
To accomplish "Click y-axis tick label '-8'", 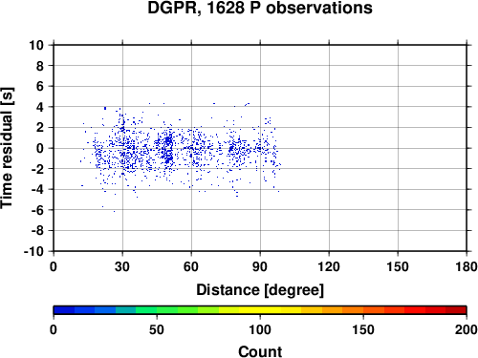I will point(37,231).
